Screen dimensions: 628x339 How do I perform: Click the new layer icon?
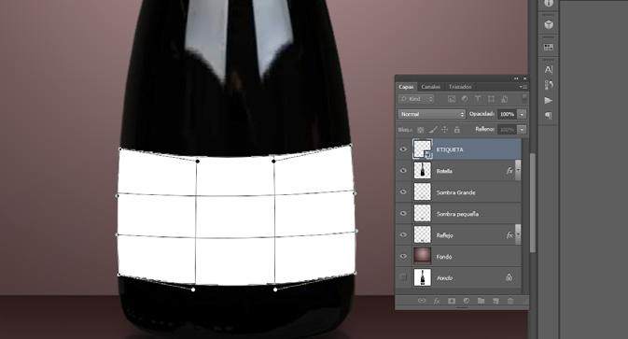(x=495, y=301)
